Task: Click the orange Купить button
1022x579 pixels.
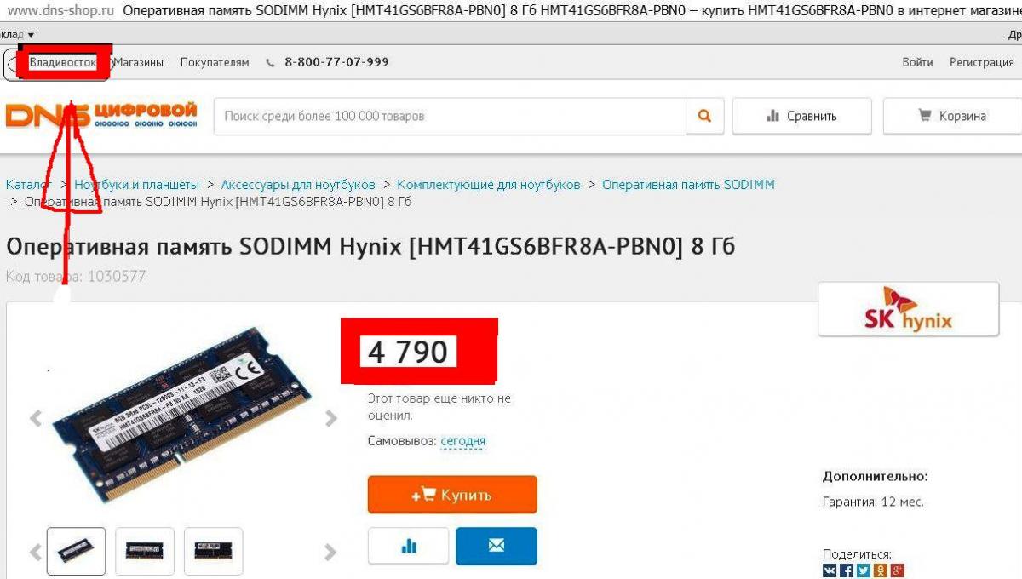Action: pyautogui.click(x=452, y=495)
